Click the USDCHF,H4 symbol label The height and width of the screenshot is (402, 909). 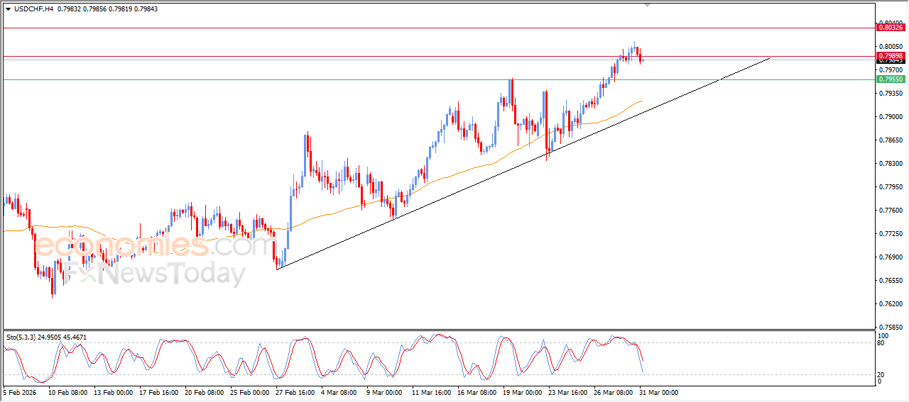tap(33, 9)
